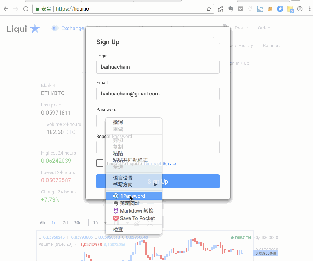This screenshot has width=313, height=261.
Task: Click the +7.73% change value
Action: (50, 200)
